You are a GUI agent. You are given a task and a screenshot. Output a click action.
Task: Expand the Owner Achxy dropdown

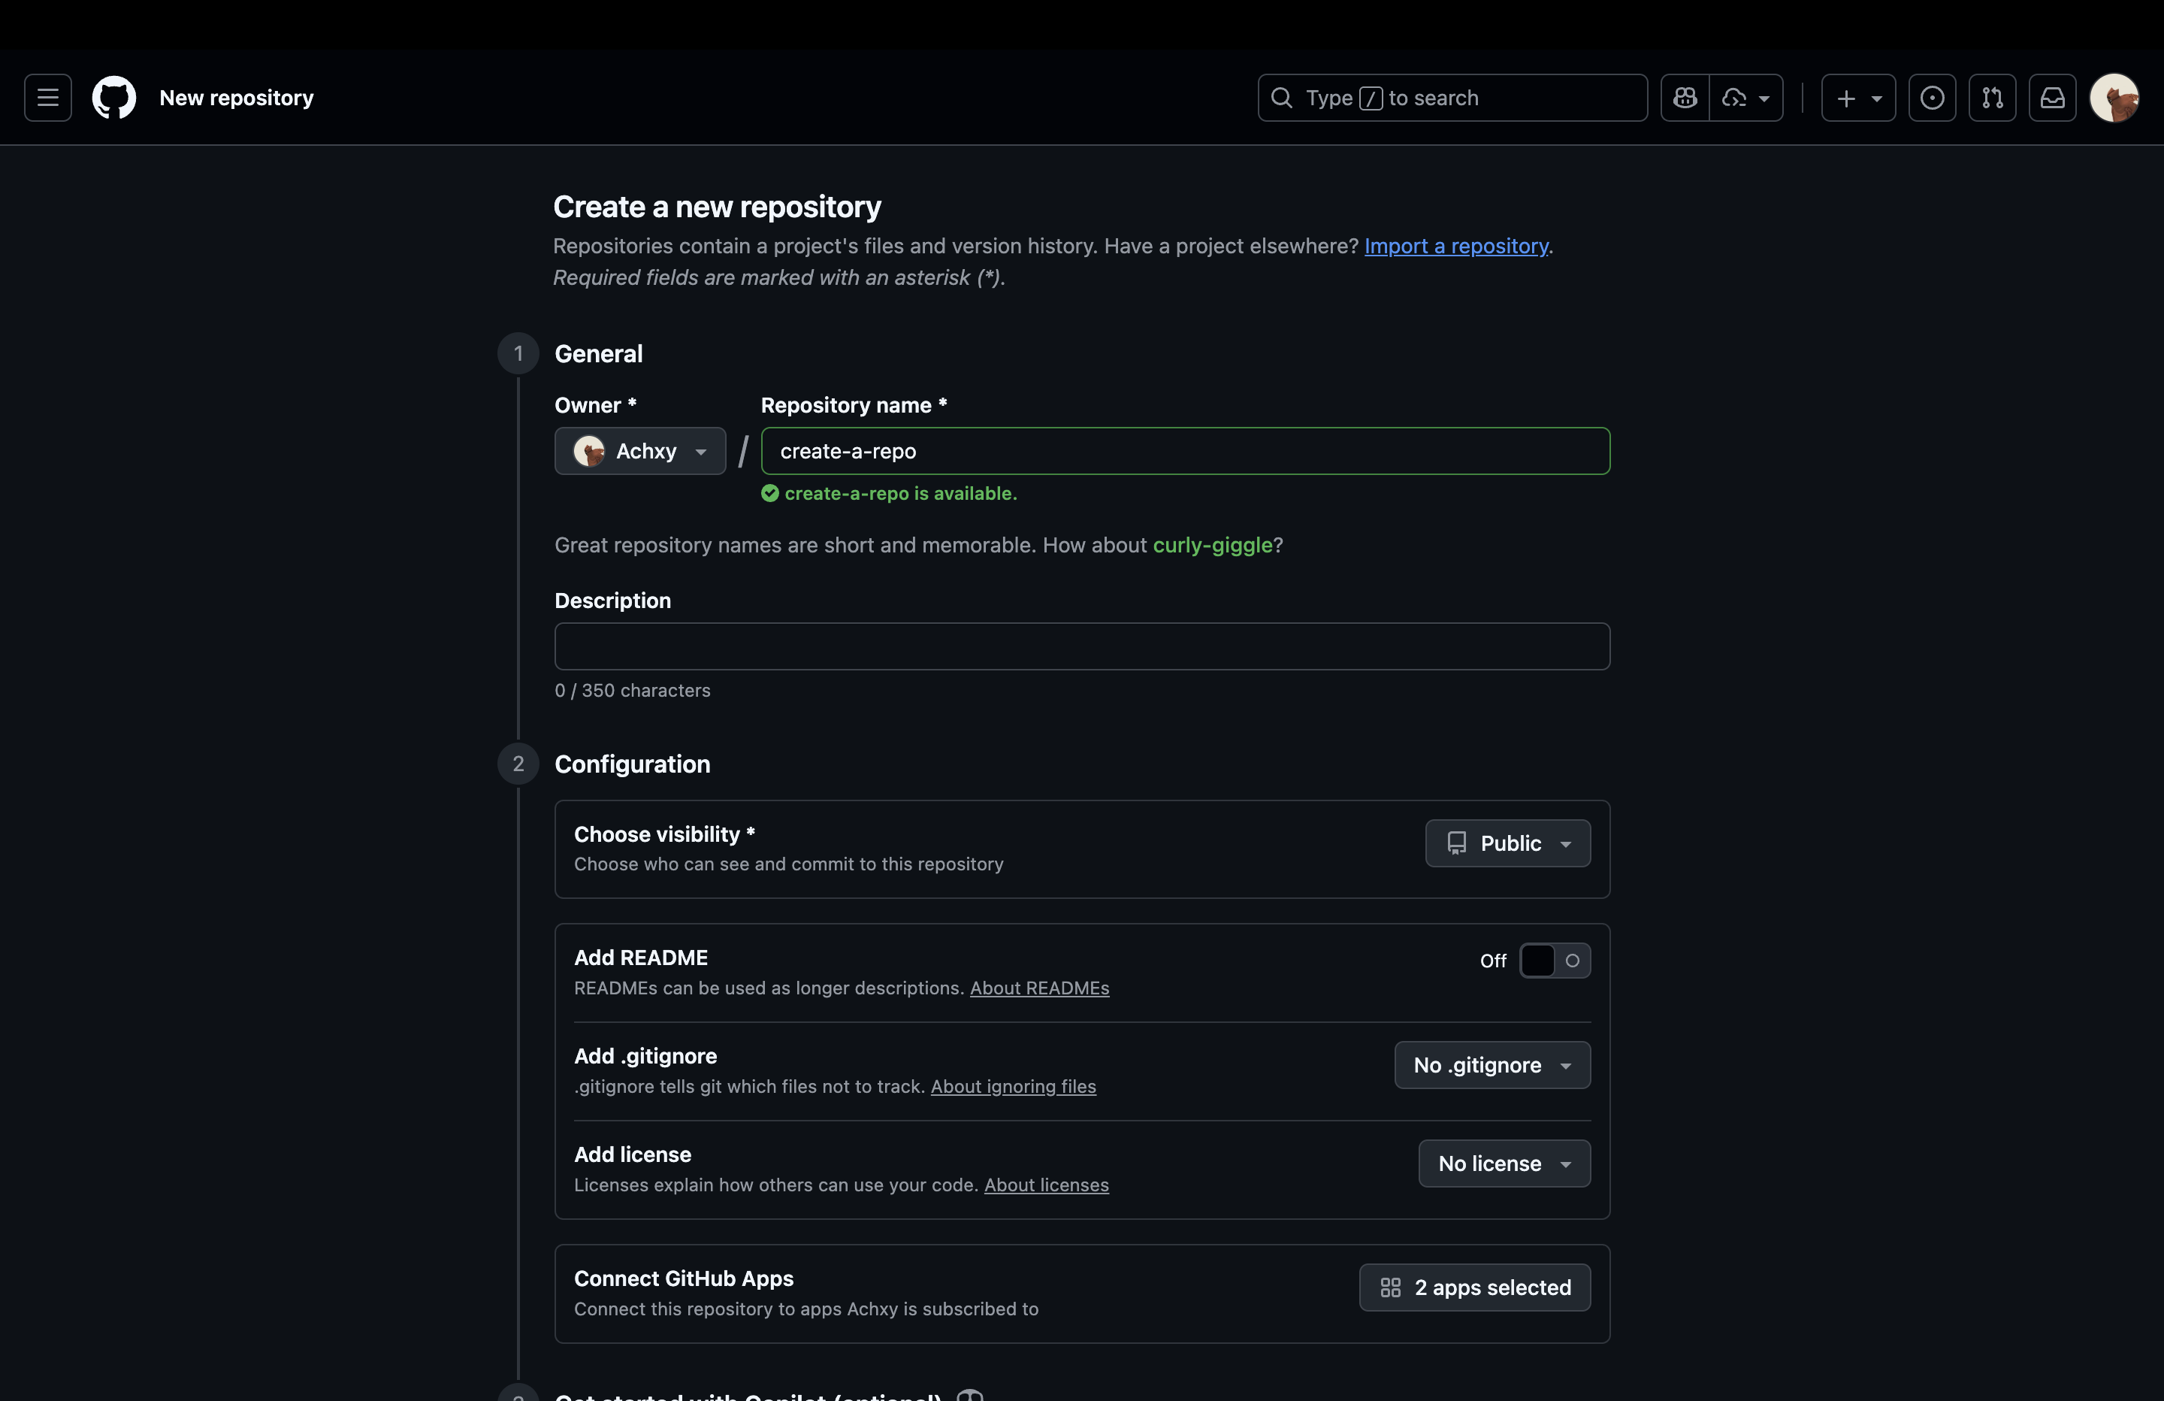[x=640, y=451]
